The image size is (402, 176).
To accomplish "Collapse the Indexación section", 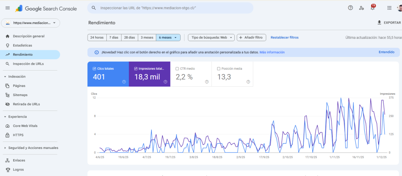I will (x=5, y=77).
